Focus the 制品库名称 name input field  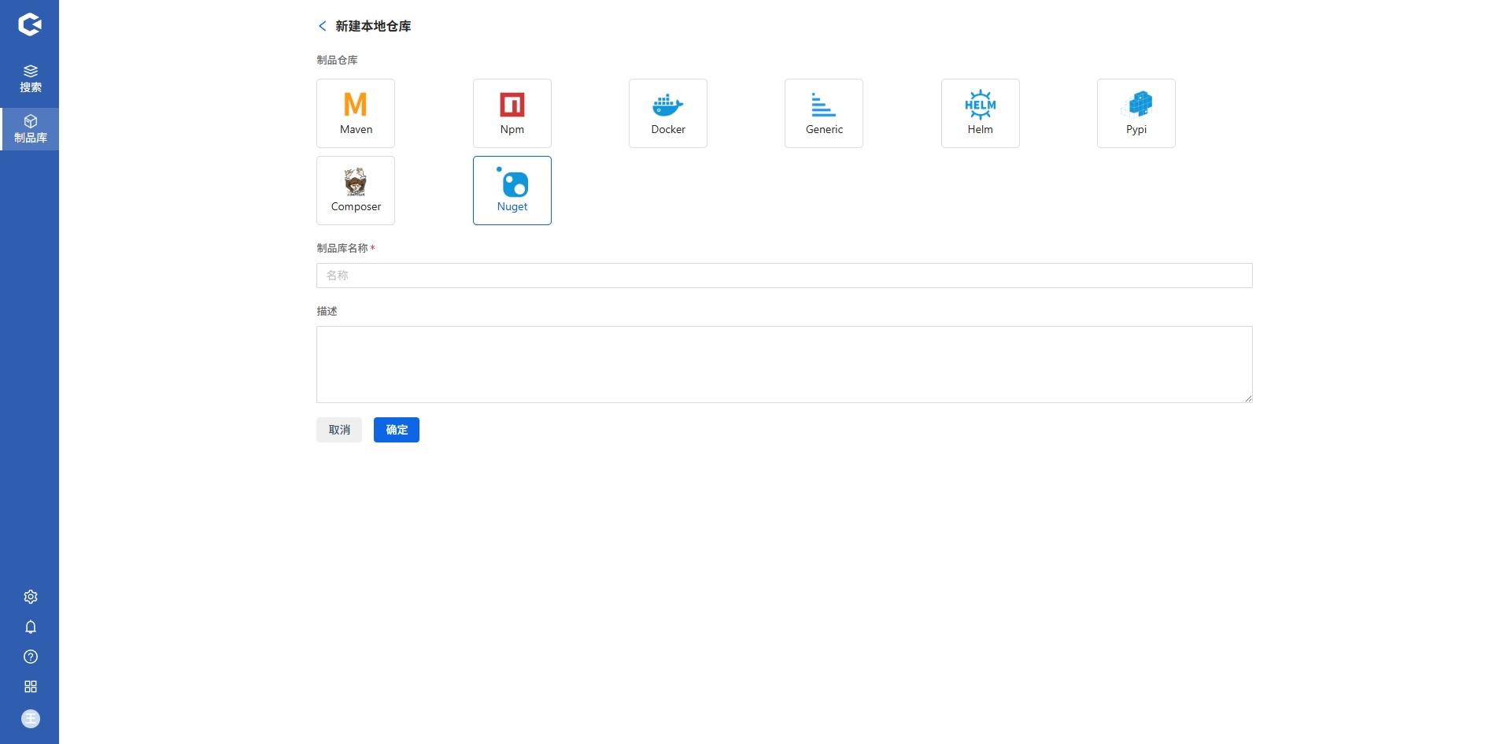point(785,276)
